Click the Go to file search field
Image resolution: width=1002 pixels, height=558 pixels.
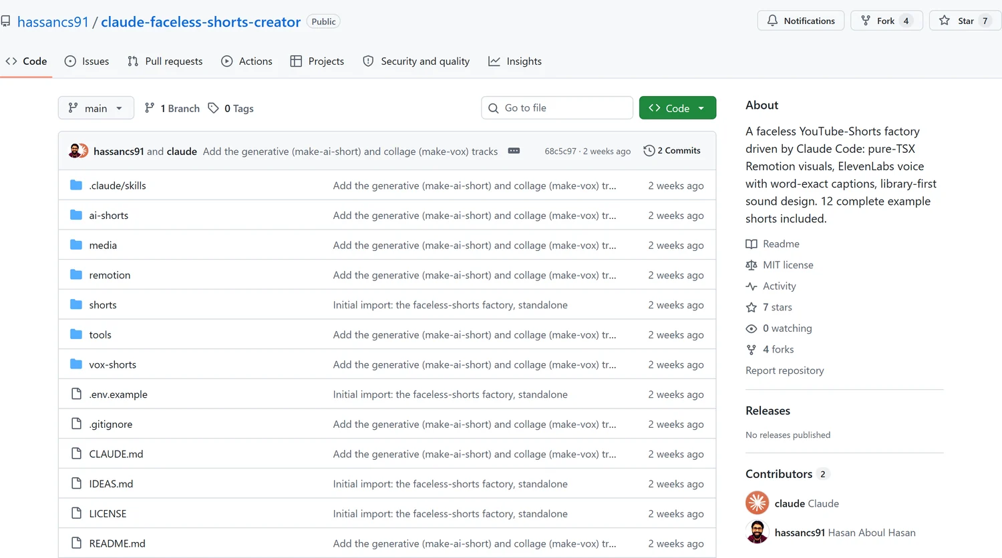[x=557, y=108]
